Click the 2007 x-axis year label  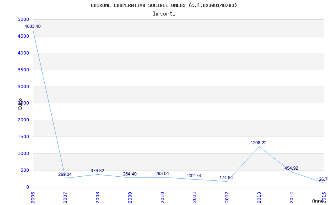pos(65,197)
